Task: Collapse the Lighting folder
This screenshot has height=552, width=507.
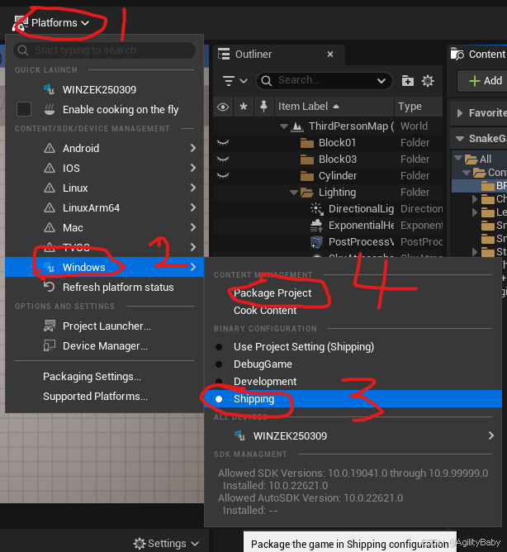Action: pos(294,193)
